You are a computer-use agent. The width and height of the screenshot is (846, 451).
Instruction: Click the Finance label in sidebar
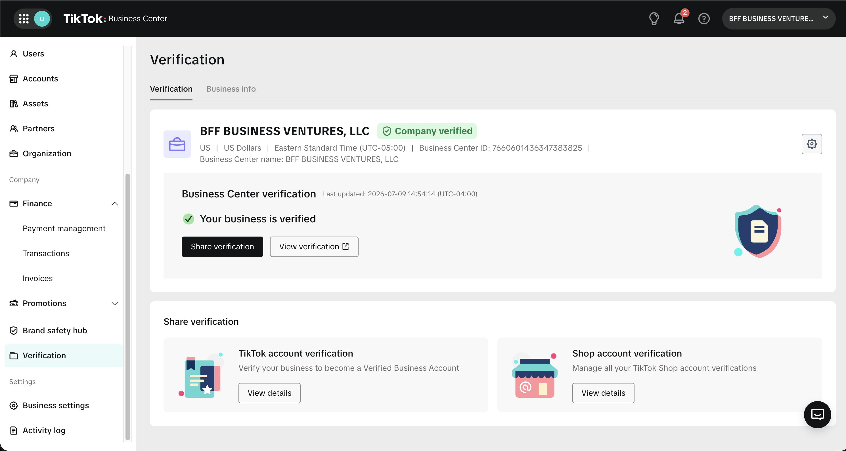pos(37,203)
